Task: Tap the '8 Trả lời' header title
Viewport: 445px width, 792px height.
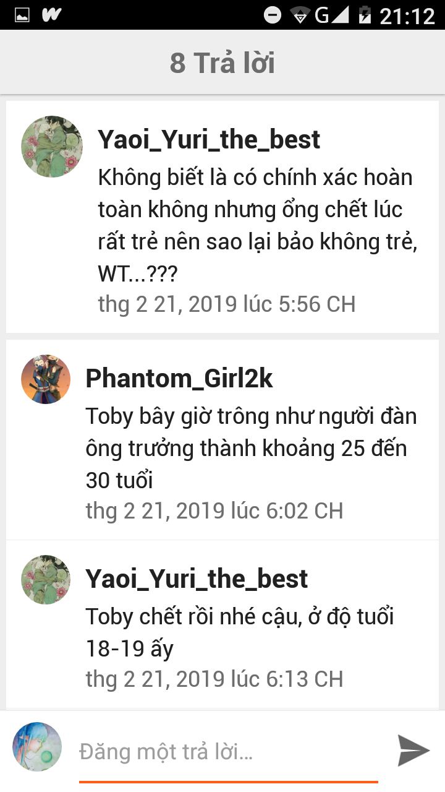Action: pyautogui.click(x=222, y=63)
